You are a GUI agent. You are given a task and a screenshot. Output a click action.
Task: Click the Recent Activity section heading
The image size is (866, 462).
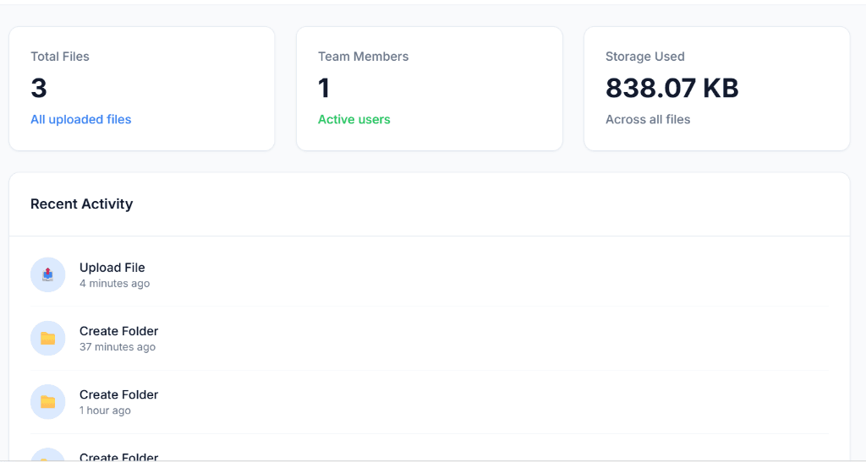tap(81, 204)
